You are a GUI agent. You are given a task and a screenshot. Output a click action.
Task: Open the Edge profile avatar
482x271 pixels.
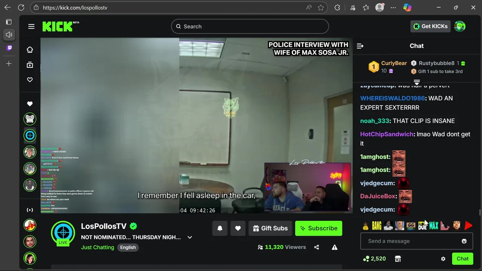pyautogui.click(x=380, y=8)
